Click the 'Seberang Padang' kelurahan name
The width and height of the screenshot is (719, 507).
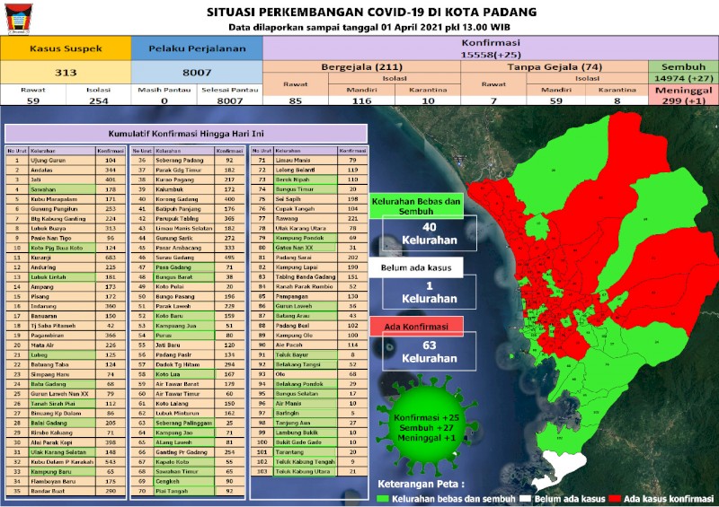coord(179,161)
